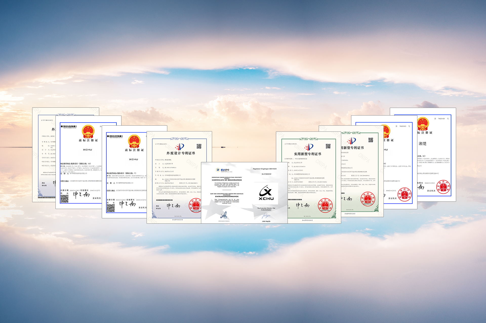Click QR code on 外观设计专利证书 certificate
This screenshot has height=323, width=486.
(x=199, y=146)
